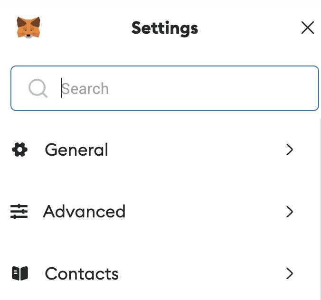The image size is (321, 300).
Task: Expand Advanced using its right chevron
Action: [x=290, y=212]
